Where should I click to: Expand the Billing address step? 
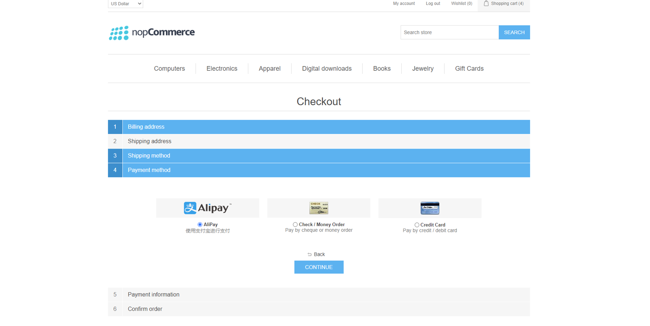319,127
